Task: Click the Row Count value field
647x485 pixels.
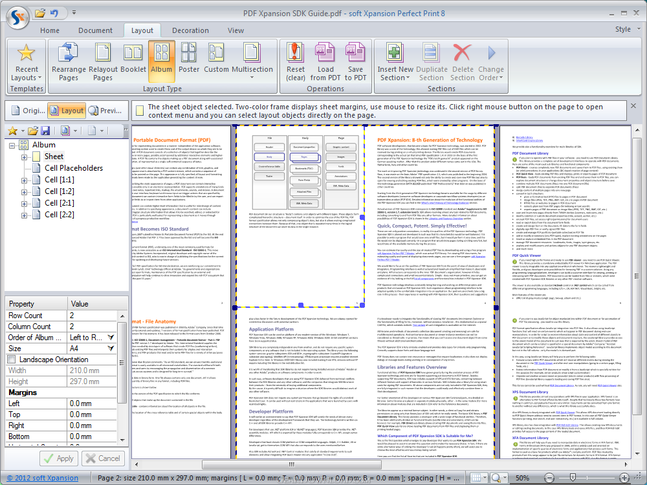Action: pos(92,316)
